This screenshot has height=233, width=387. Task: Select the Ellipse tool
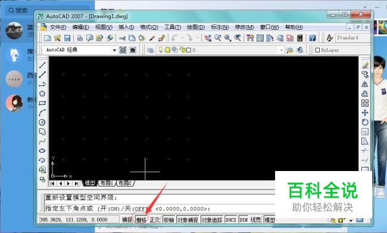[42, 151]
